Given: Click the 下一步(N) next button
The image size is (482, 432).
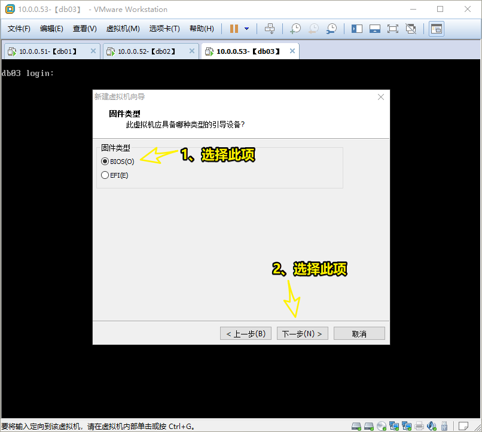Looking at the screenshot, I should coord(303,334).
